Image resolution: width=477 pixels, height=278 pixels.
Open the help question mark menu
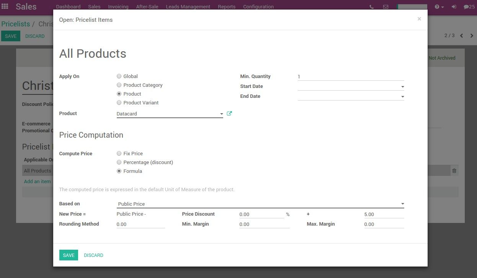[x=439, y=7]
